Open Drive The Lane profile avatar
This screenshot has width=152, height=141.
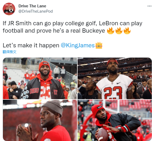9,9
